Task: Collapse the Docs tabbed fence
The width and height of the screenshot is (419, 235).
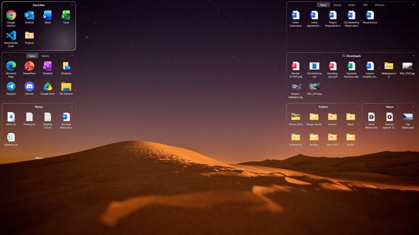Action: click(x=413, y=5)
